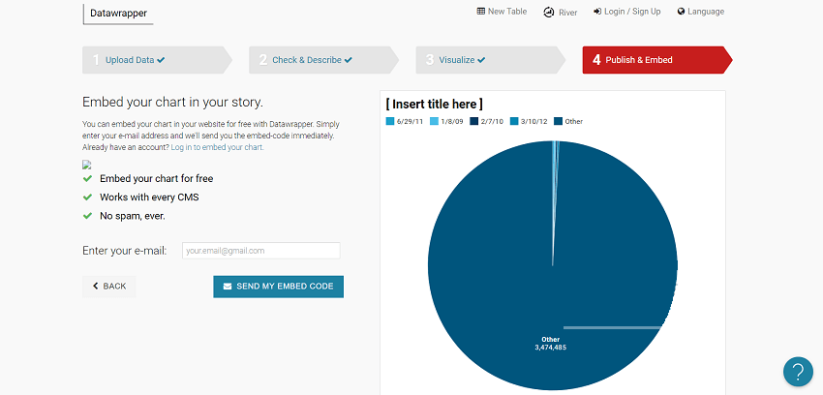Open the Language menu
This screenshot has height=395, width=823.
click(x=701, y=12)
